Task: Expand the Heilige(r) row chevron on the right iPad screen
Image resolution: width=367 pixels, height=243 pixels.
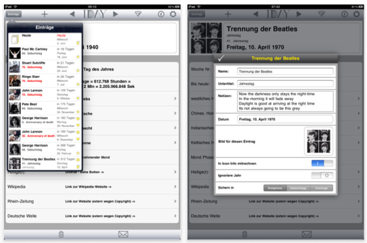Action: click(x=358, y=172)
